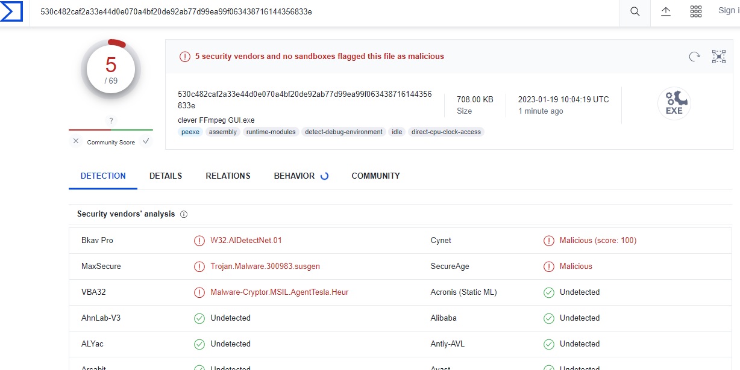740x370 pixels.
Task: Click the Sign in link
Action: [x=729, y=11]
